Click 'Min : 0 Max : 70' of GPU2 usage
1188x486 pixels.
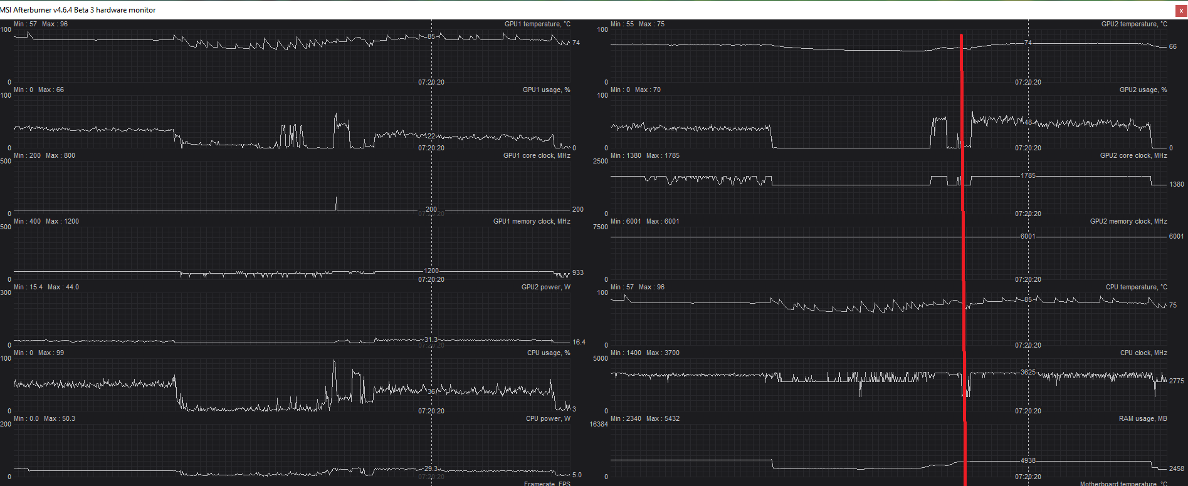click(636, 90)
